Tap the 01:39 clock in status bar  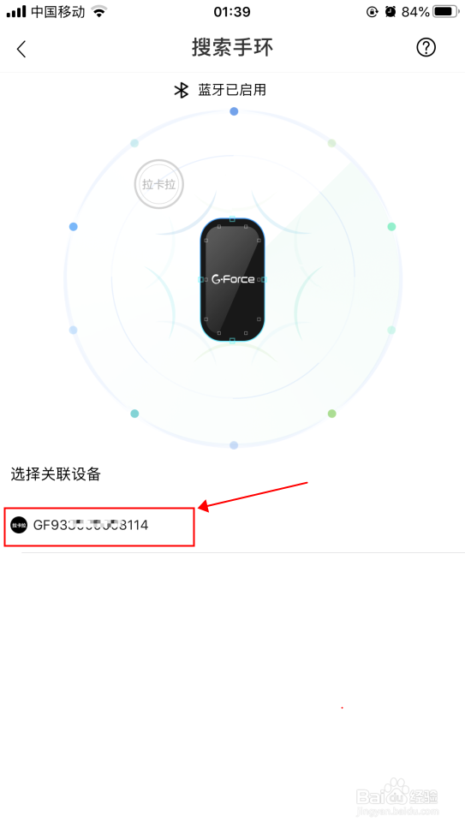tap(232, 12)
